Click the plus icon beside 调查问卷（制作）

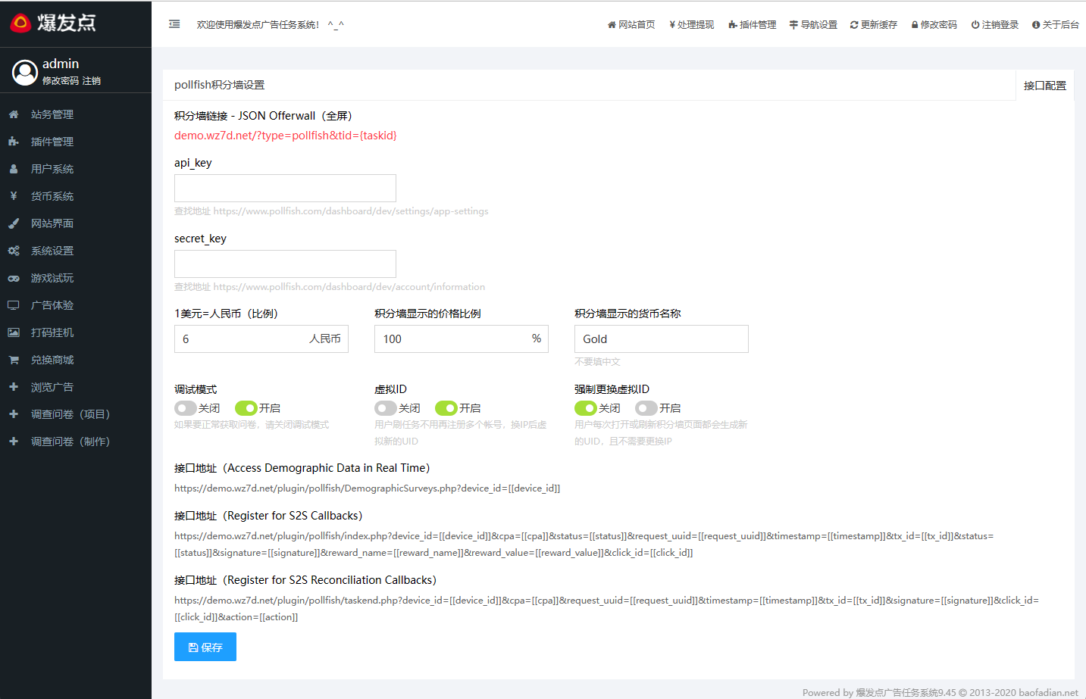[14, 442]
